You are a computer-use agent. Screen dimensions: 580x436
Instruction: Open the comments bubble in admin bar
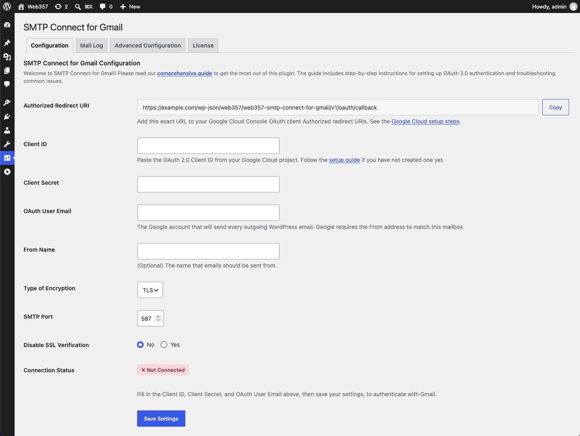(106, 6)
